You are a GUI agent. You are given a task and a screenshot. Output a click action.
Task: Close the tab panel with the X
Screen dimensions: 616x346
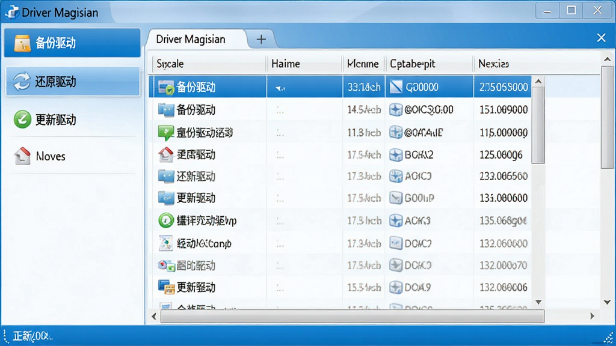[x=601, y=38]
